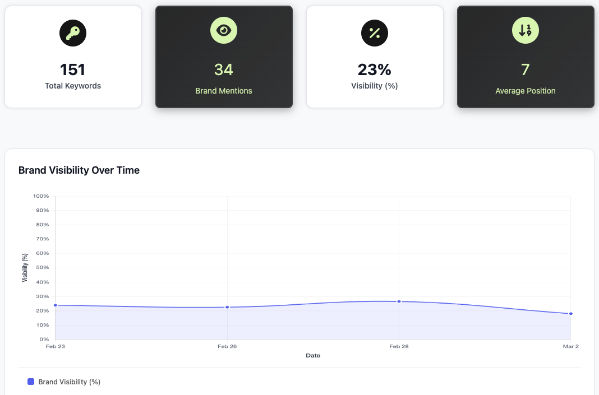Click the average position value 7

(x=526, y=69)
